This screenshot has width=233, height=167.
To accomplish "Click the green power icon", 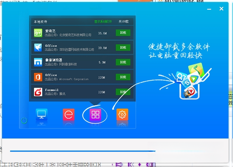I will [x=24, y=121].
